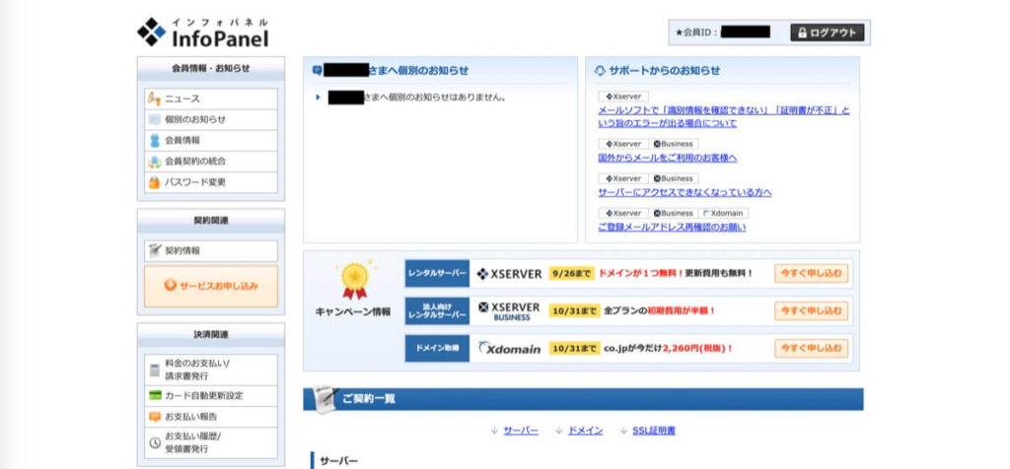The width and height of the screenshot is (1010, 469).
Task: Click the サービスお申し込み button
Action: click(211, 286)
